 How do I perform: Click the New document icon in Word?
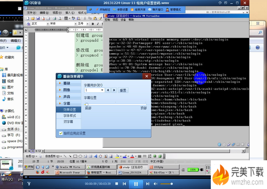(28, 18)
